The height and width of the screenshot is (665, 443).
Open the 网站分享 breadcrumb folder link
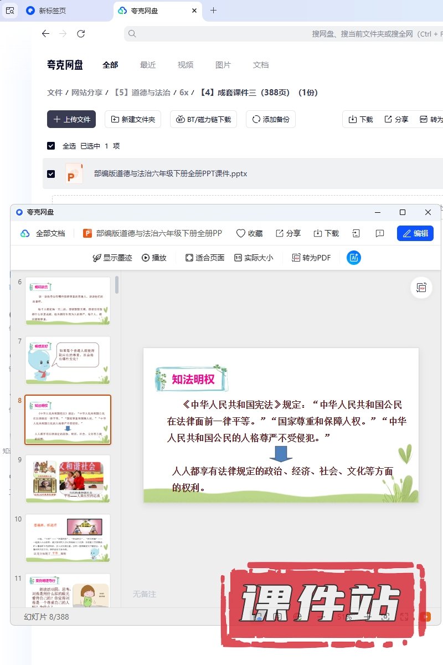tap(87, 93)
